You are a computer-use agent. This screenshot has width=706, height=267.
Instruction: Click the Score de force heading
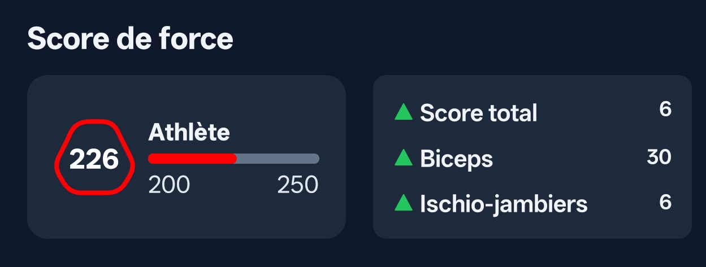click(x=130, y=40)
